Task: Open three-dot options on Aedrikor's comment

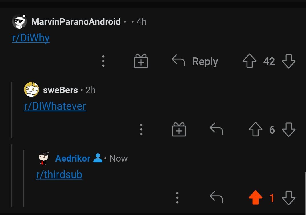Action: pyautogui.click(x=177, y=198)
